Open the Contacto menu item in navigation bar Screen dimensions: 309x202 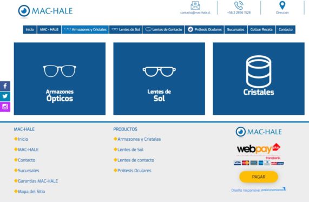(x=286, y=30)
